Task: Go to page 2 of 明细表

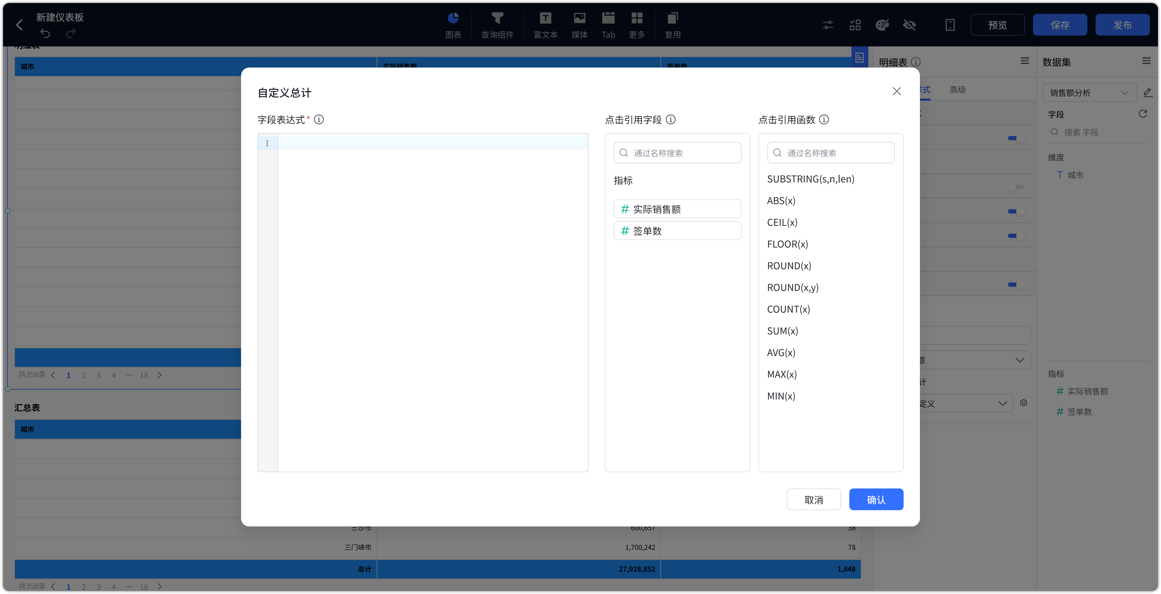Action: [x=83, y=375]
